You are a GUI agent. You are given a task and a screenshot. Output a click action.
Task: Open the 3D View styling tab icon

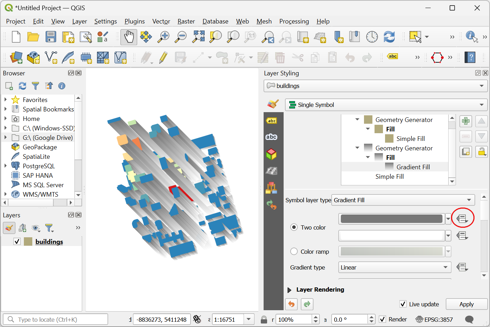[271, 154]
